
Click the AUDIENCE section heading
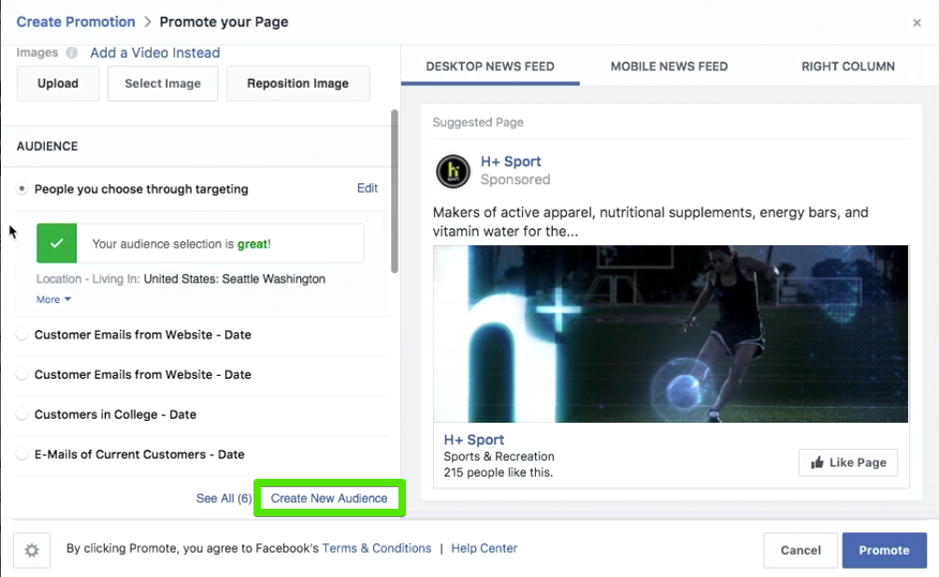(48, 146)
